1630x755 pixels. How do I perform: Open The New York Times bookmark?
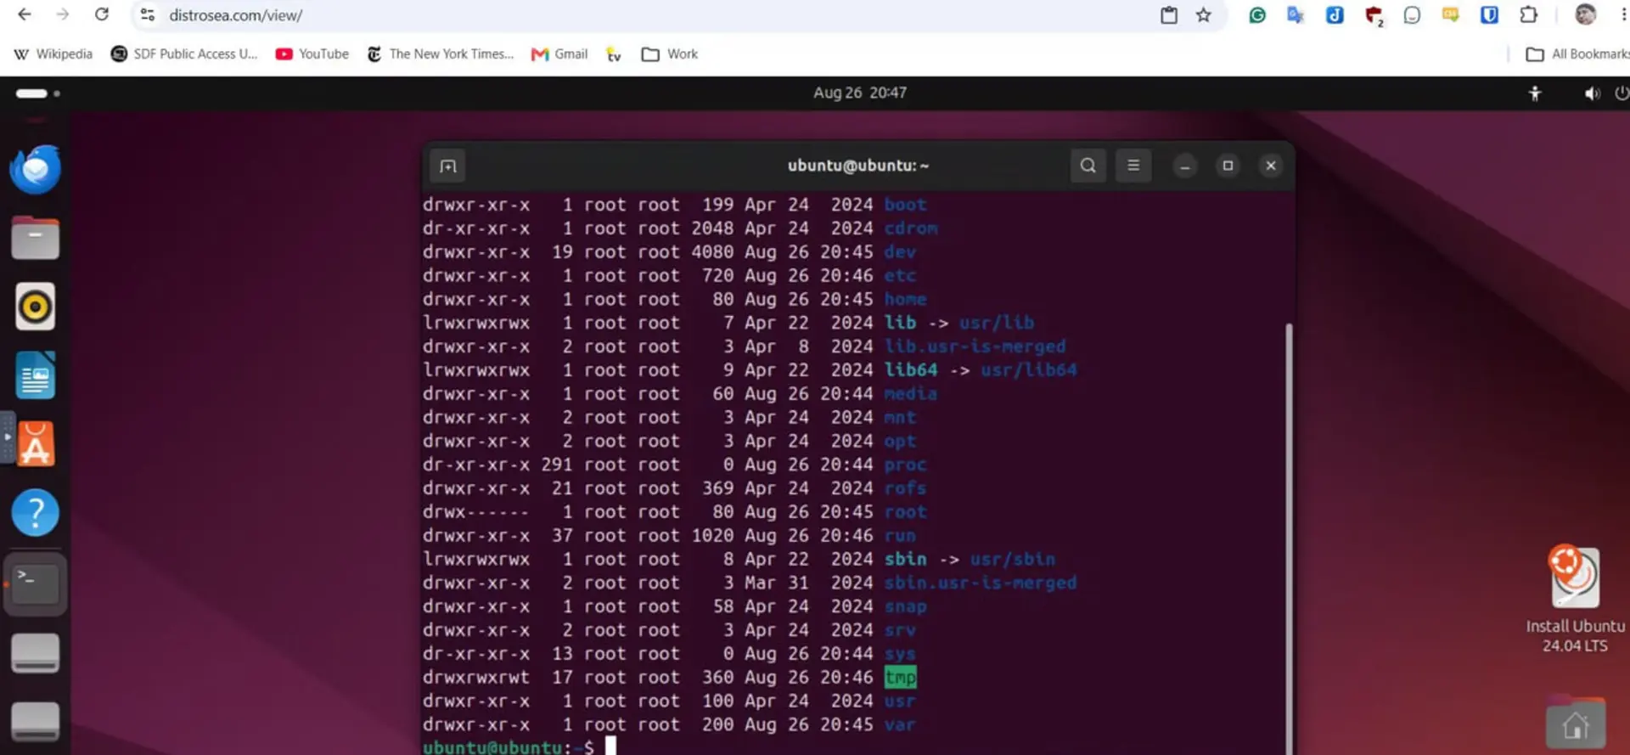pos(441,54)
